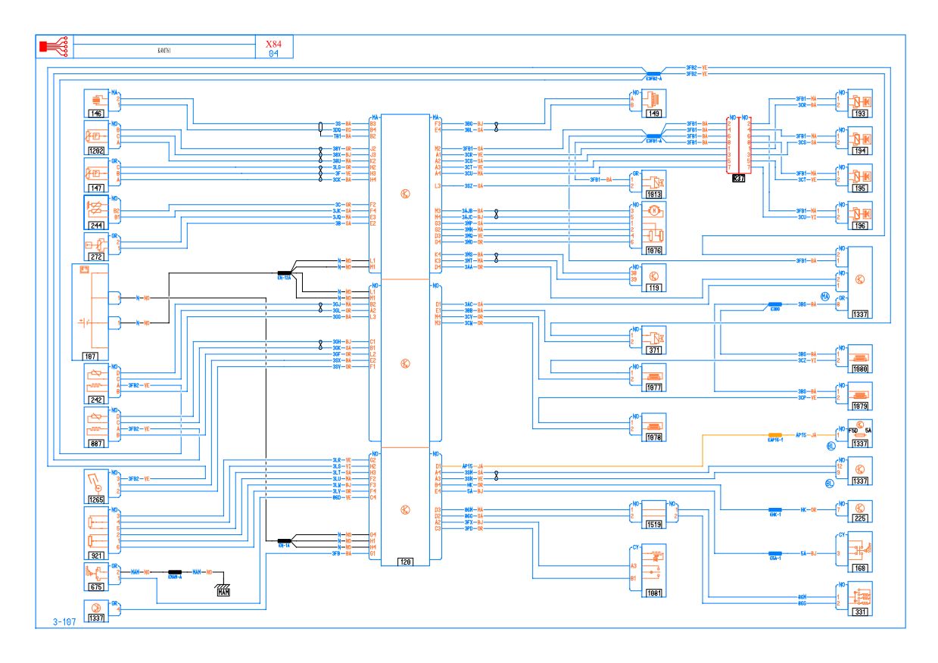Click the component 331 symbol
938x663 pixels.
tap(860, 596)
